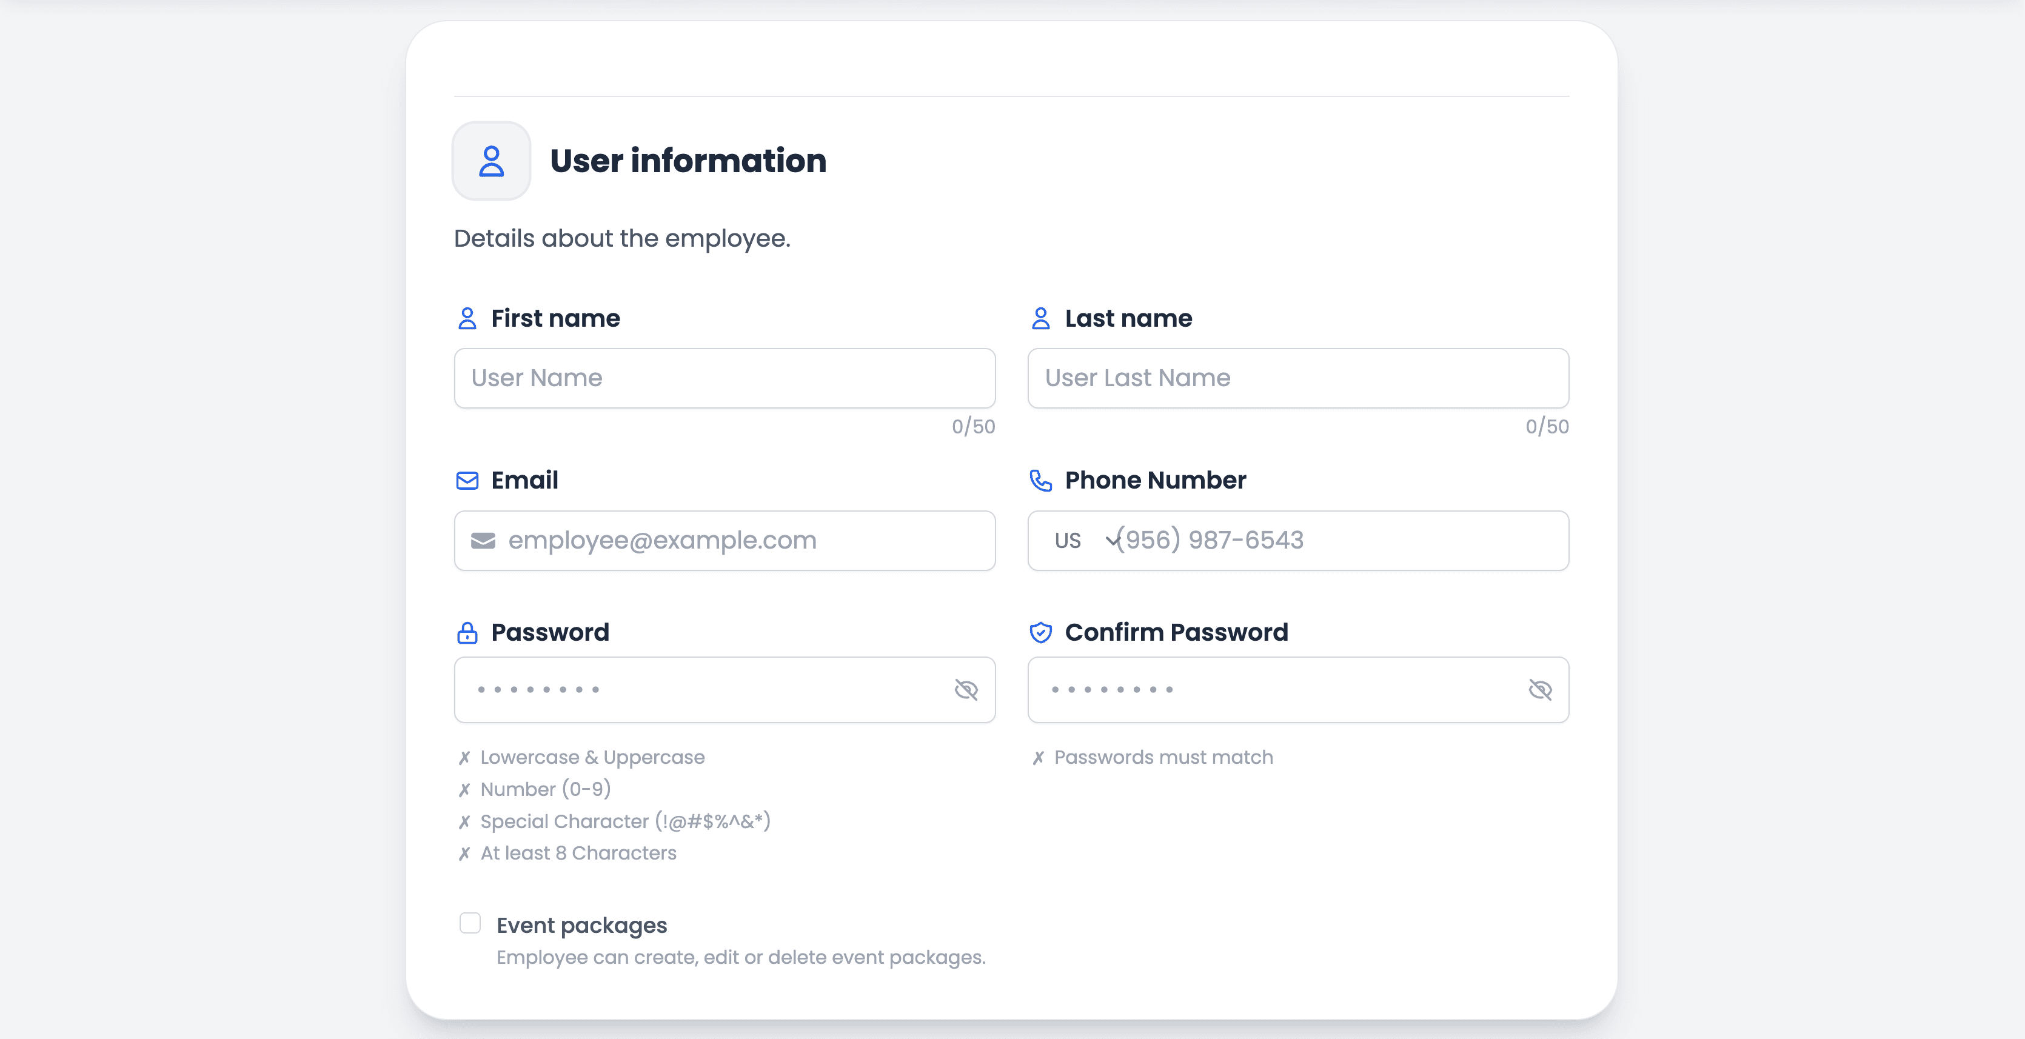
Task: Enable the Event packages checkbox
Action: click(470, 923)
